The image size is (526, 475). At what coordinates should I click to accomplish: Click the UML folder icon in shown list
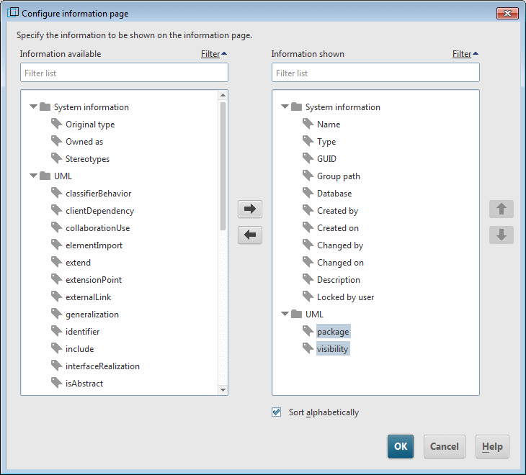pyautogui.click(x=296, y=314)
